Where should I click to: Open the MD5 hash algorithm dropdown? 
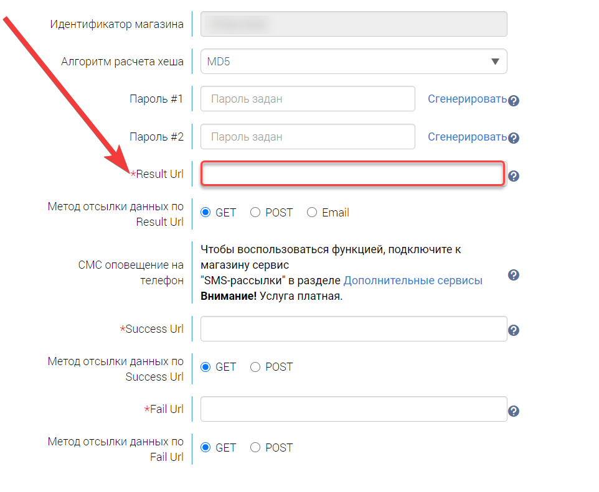click(354, 62)
